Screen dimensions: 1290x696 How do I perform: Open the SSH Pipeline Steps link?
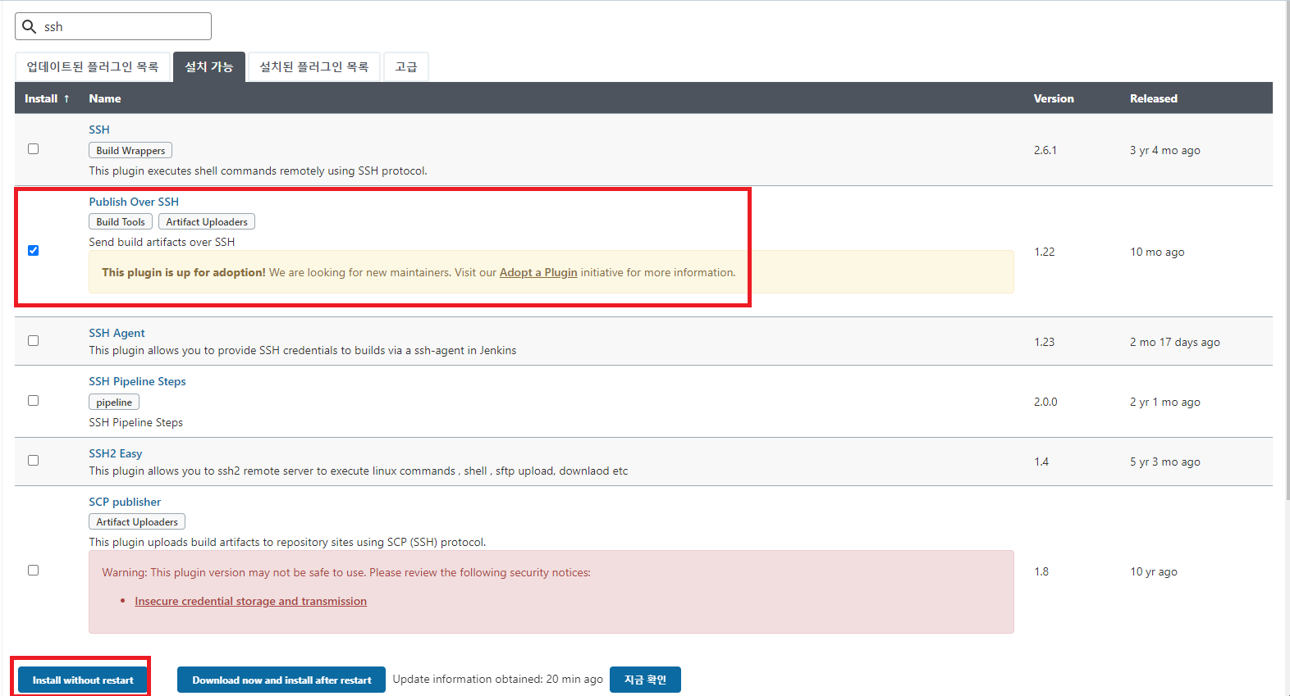(137, 381)
